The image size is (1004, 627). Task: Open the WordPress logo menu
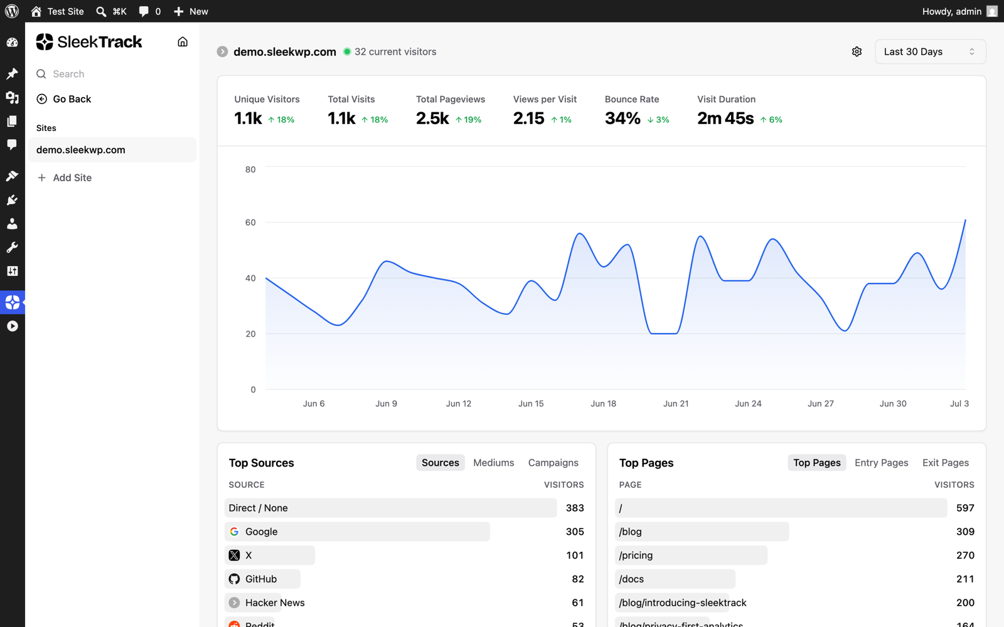pyautogui.click(x=12, y=11)
